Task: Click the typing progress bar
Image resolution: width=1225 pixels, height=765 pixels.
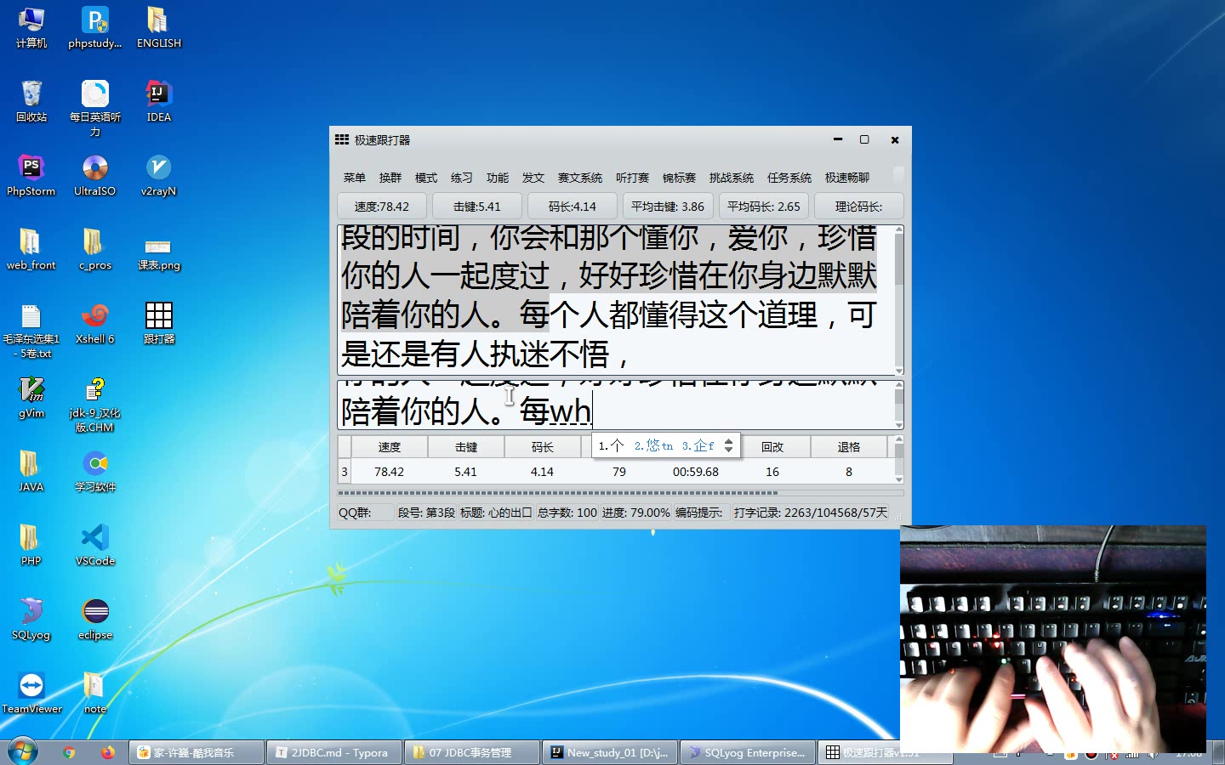Action: [x=620, y=492]
